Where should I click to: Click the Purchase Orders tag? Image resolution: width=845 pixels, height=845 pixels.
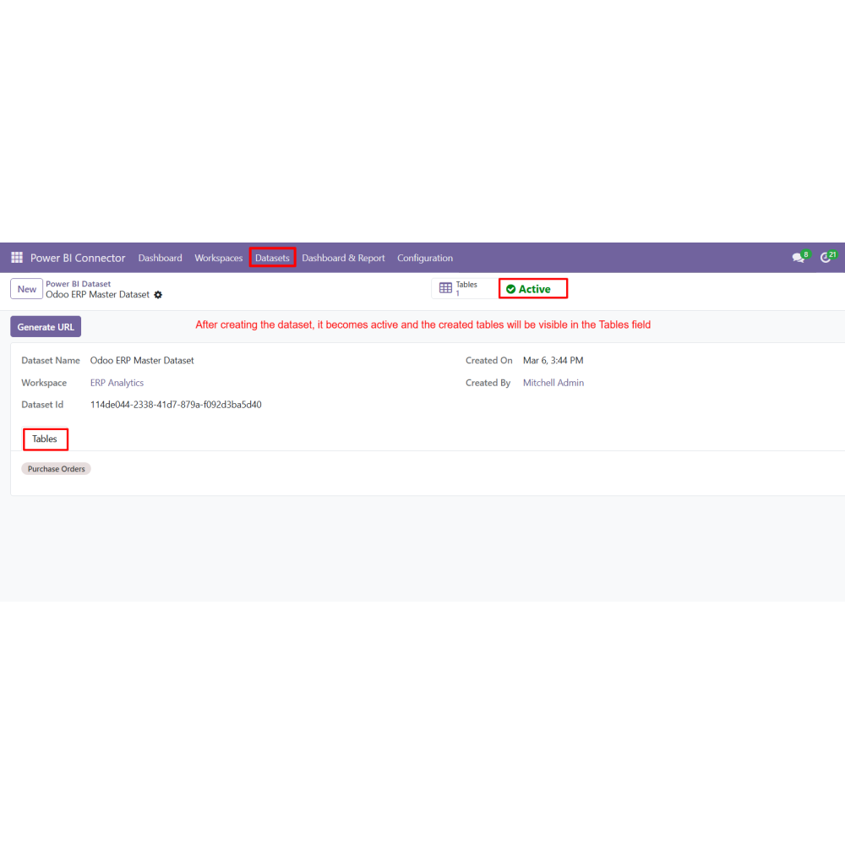(x=56, y=469)
